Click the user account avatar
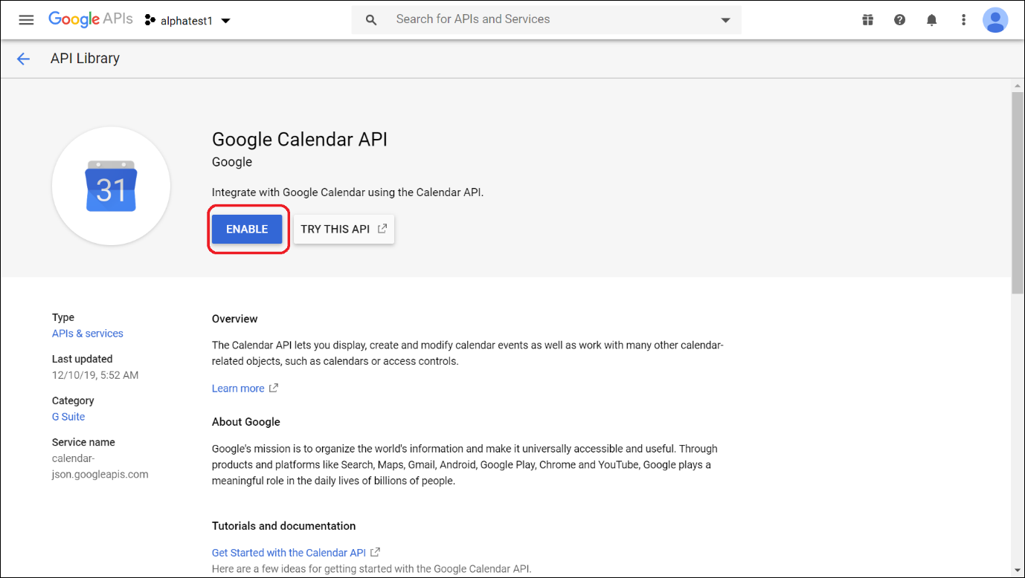 point(995,20)
